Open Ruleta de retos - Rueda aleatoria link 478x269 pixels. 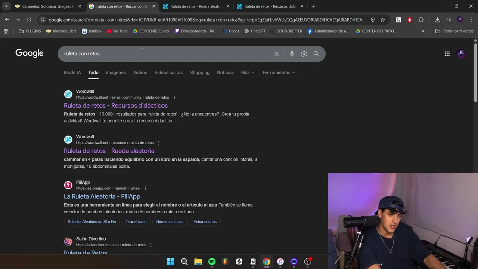[x=109, y=151]
